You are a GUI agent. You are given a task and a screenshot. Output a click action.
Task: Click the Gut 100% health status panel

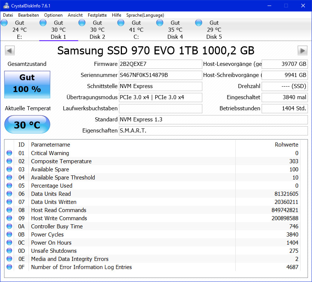27,84
